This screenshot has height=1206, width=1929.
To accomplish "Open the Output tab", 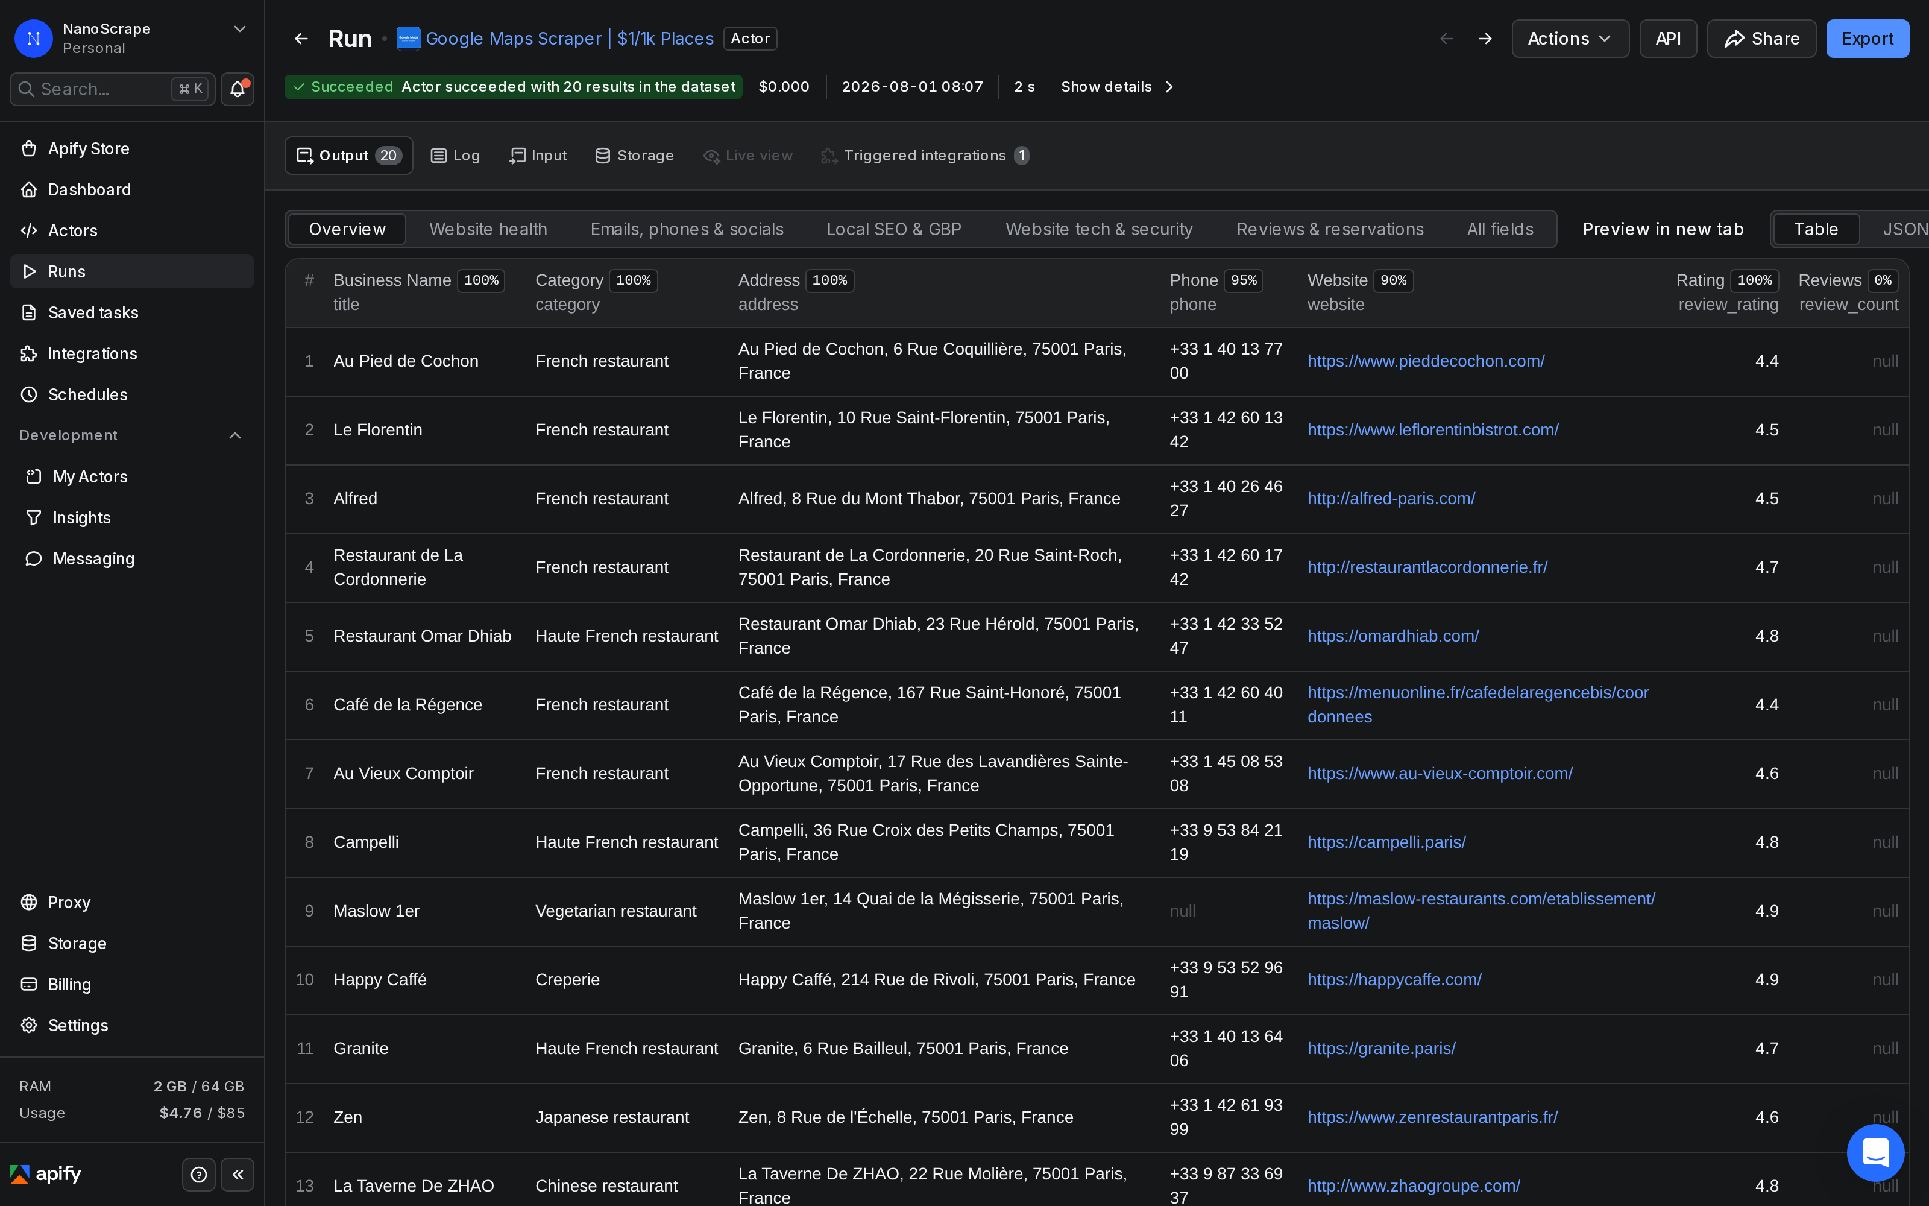I will point(348,156).
